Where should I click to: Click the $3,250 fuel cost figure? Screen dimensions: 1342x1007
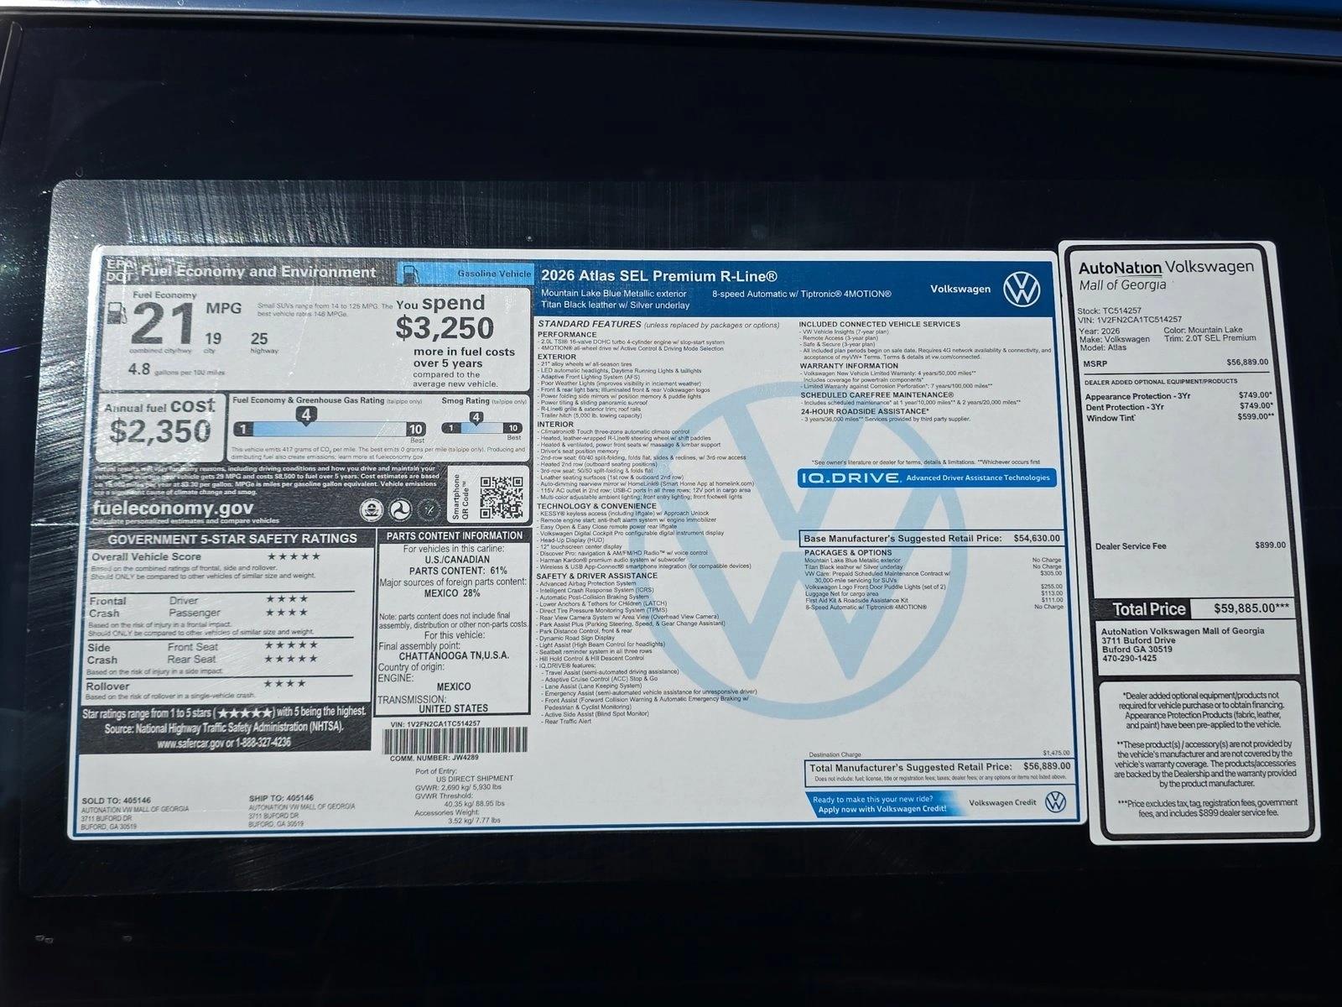click(445, 328)
